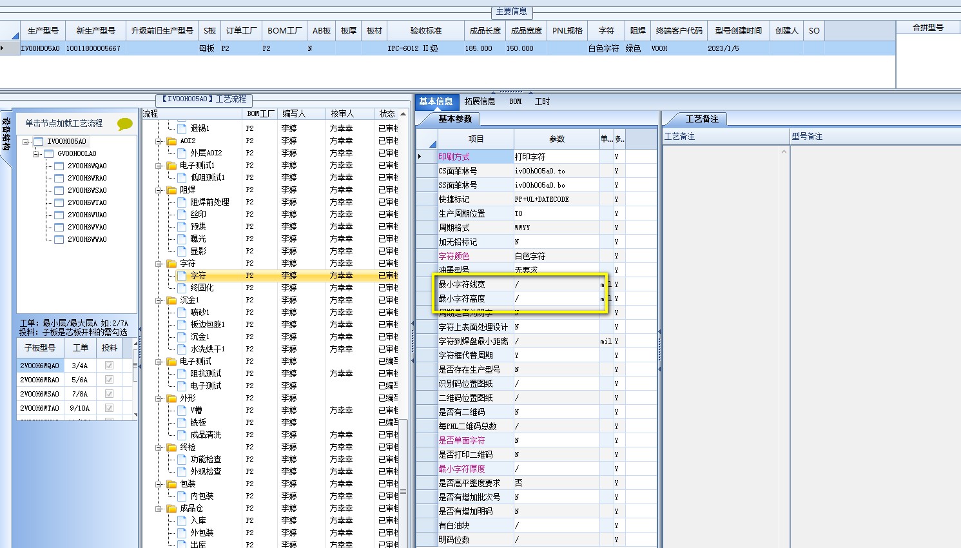Image resolution: width=961 pixels, height=548 pixels.
Task: Toggle 投料 checkbox for 2V00H6WSA0
Action: [109, 394]
